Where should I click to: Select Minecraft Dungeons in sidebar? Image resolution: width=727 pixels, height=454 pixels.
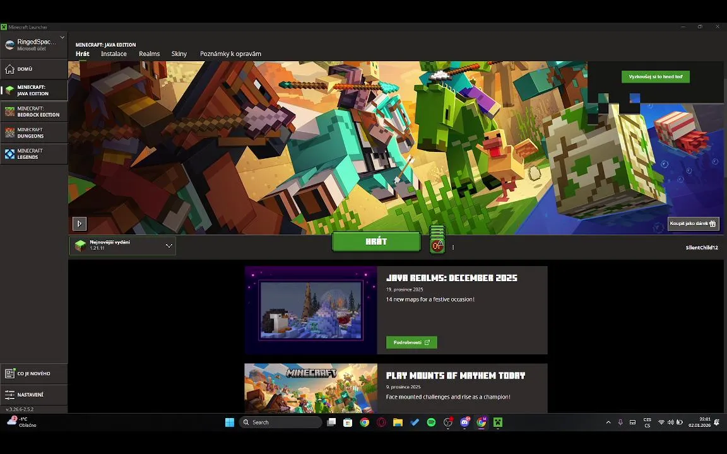click(x=34, y=133)
